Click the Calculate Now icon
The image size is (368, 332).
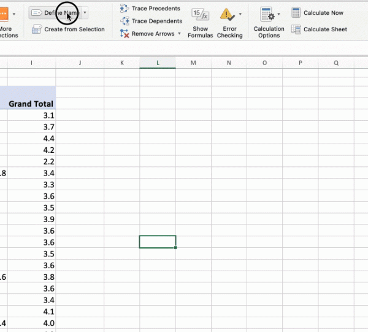point(296,13)
